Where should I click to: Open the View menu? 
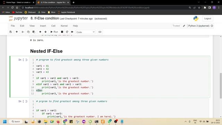click(x=32, y=26)
